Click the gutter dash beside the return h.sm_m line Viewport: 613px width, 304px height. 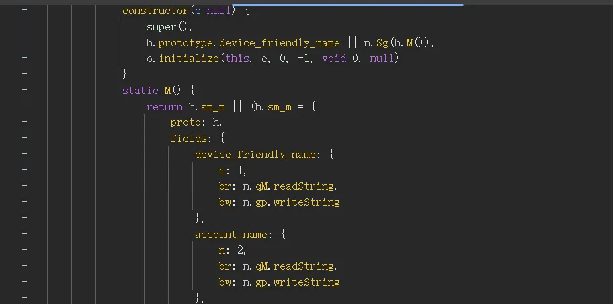24,106
